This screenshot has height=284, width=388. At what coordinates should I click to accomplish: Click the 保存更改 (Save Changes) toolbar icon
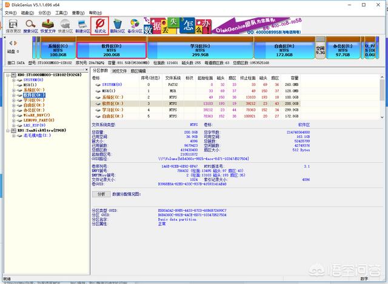(12, 24)
